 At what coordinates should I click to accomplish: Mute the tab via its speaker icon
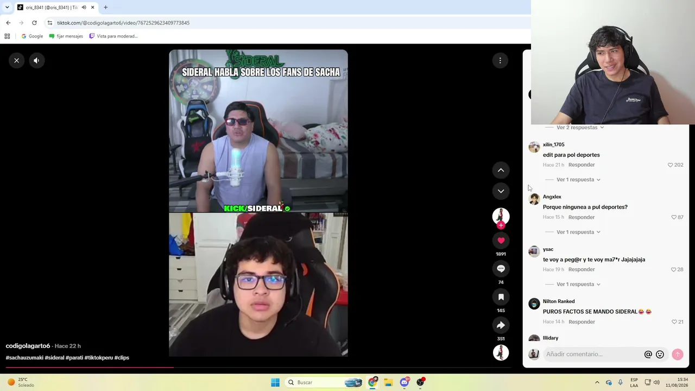pos(84,8)
